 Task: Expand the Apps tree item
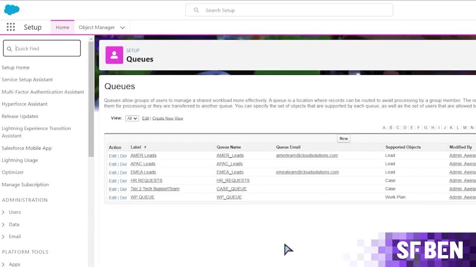pos(3,264)
